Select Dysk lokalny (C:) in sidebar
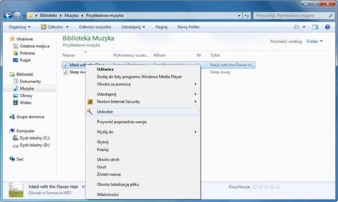Viewport: 338px width, 202px height. [34, 138]
